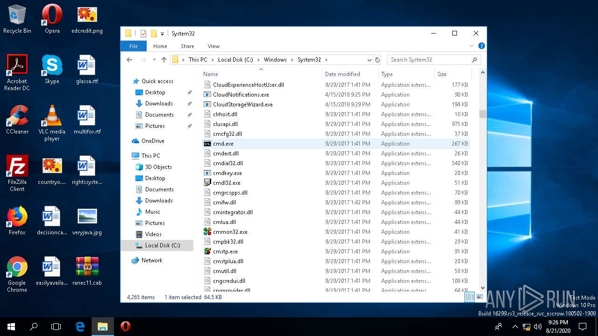This screenshot has width=598, height=336.
Task: Switch to large thumbnails view icon
Action: pyautogui.click(x=479, y=297)
